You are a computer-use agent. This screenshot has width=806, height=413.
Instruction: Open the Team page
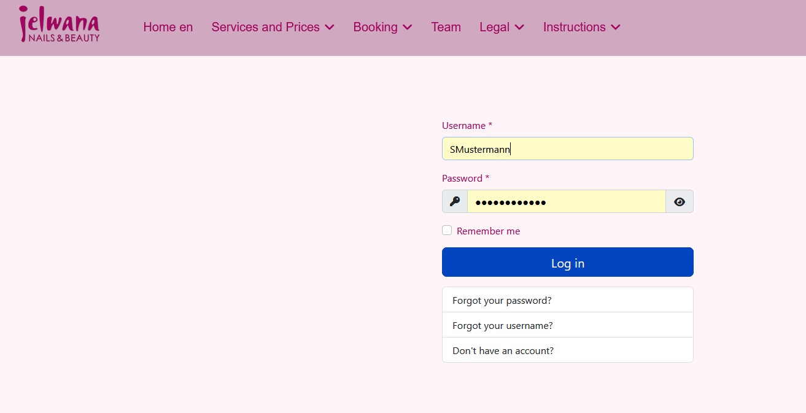446,27
